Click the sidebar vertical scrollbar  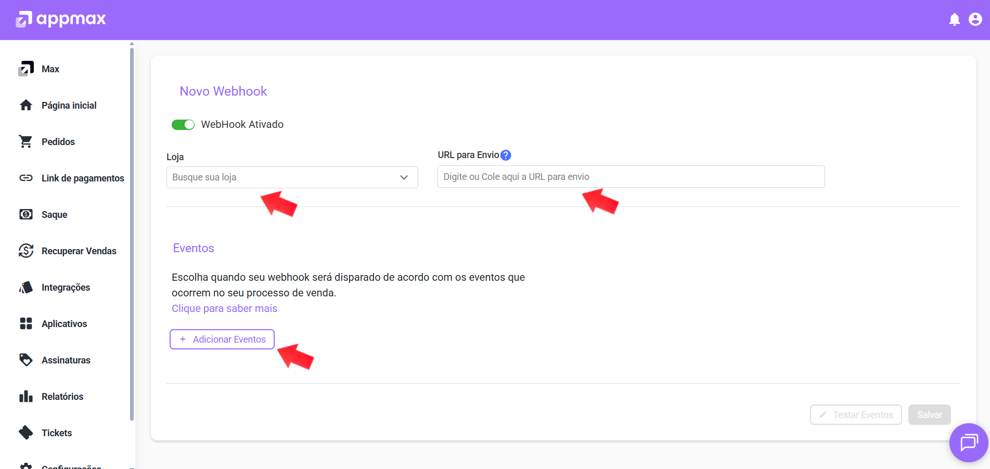[x=132, y=234]
